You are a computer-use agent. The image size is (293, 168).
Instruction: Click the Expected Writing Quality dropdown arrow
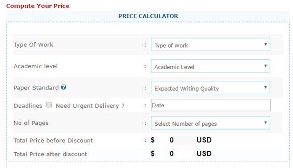(266, 87)
